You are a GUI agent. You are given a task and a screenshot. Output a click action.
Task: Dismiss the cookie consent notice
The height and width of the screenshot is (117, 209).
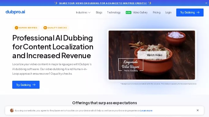(198, 110)
